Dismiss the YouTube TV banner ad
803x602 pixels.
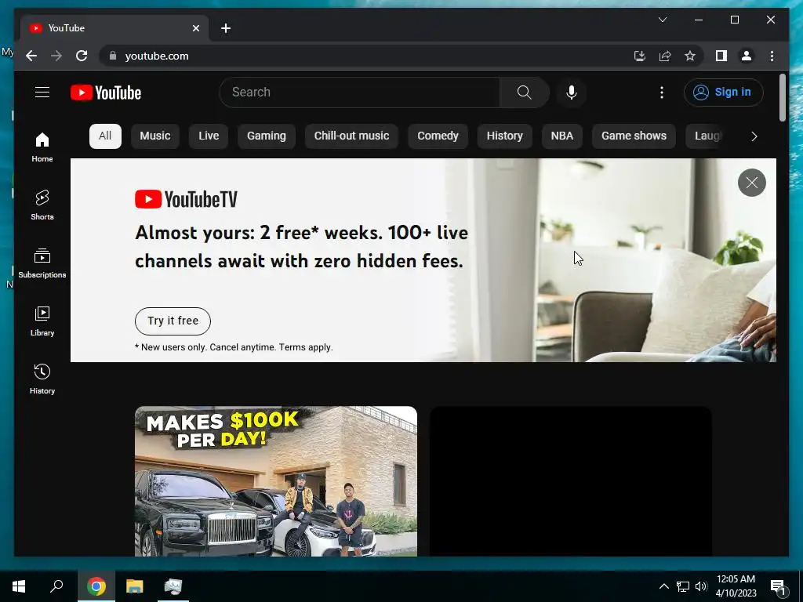(x=752, y=183)
